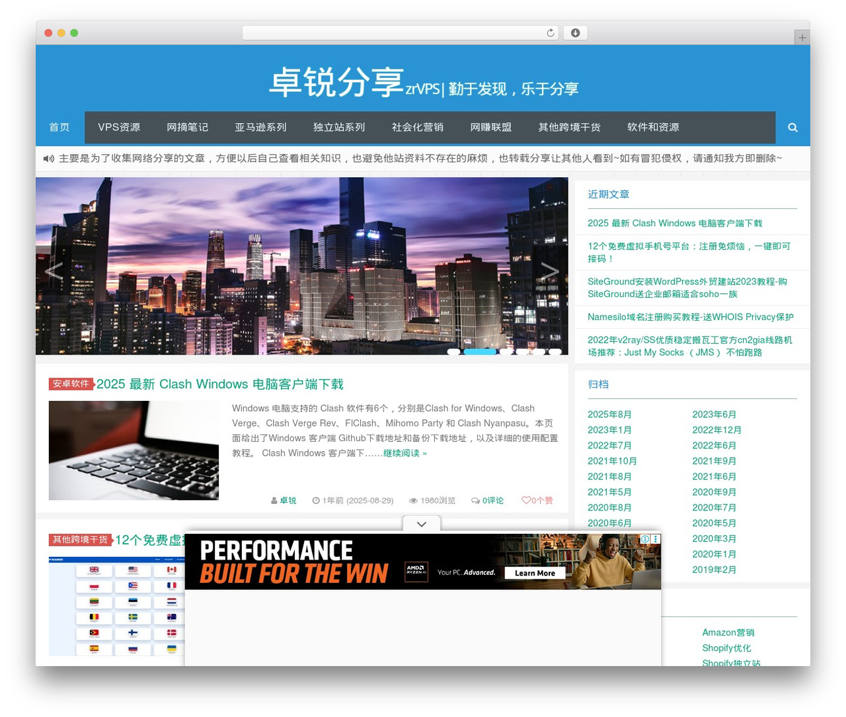This screenshot has height=717, width=846.
Task: Select the highlighted active slider dot
Action: (x=480, y=352)
